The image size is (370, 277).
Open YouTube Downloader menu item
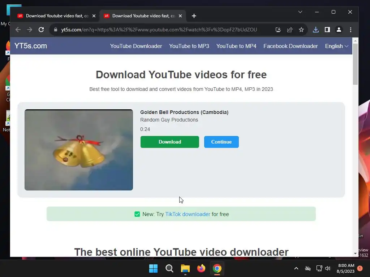click(x=136, y=46)
